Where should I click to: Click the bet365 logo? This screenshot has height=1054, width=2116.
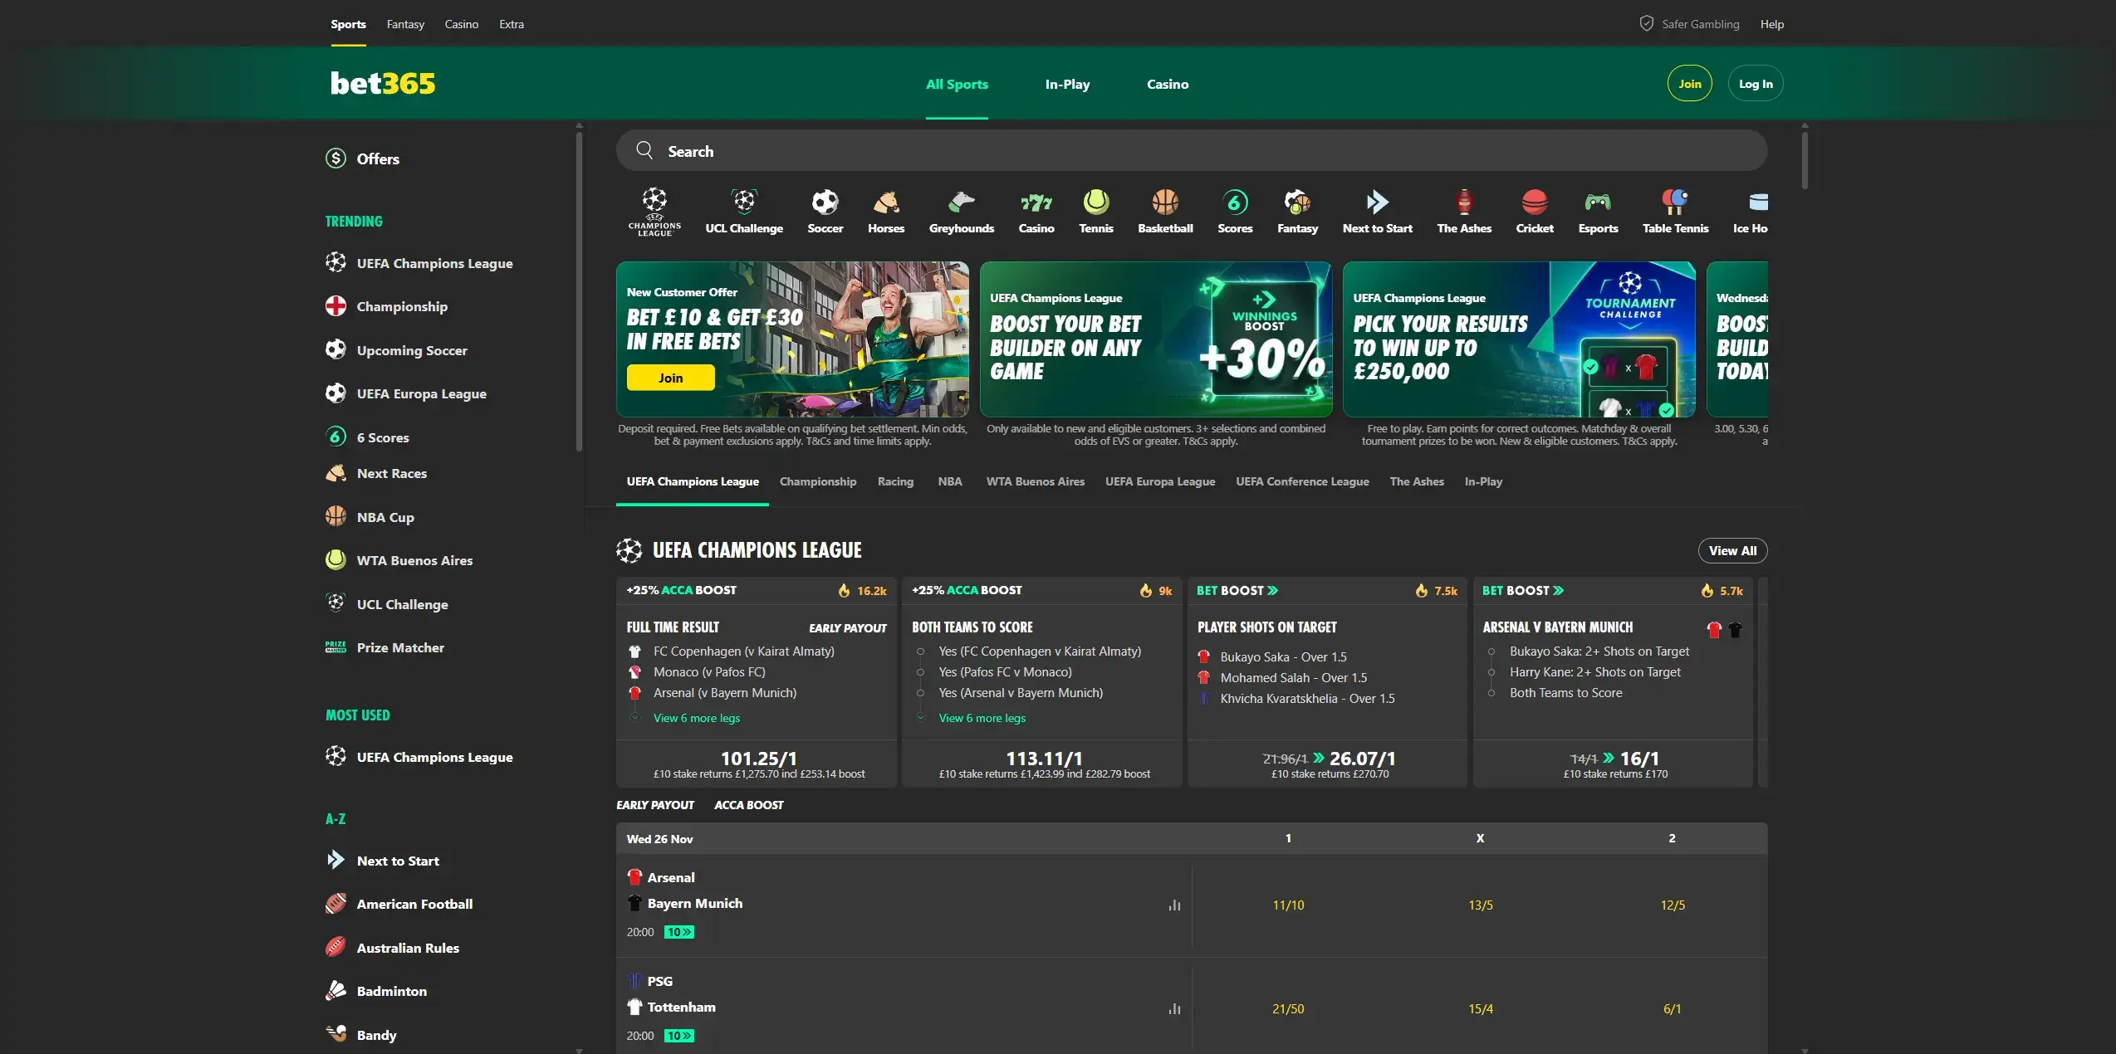381,82
